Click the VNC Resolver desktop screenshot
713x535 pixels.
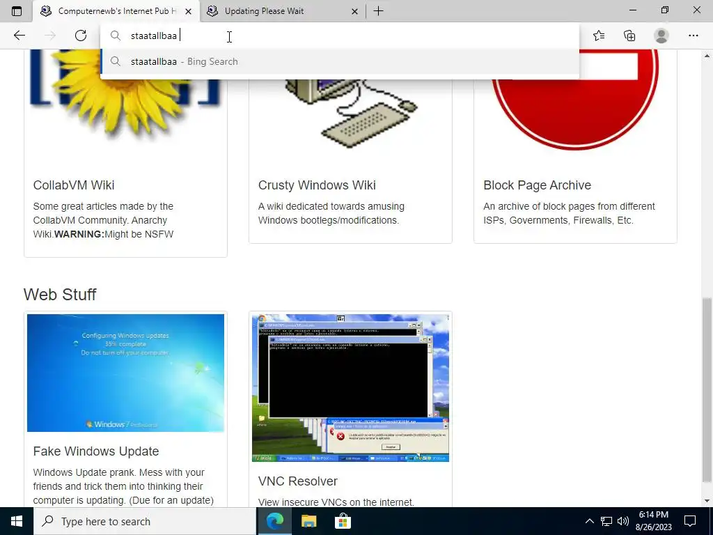(x=351, y=388)
